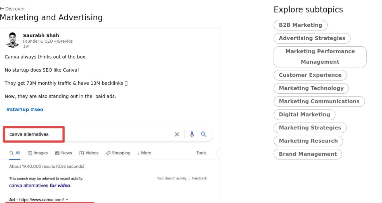The image size is (382, 203).
Task: Select the Marketing Strategies subtopic
Action: (310, 127)
